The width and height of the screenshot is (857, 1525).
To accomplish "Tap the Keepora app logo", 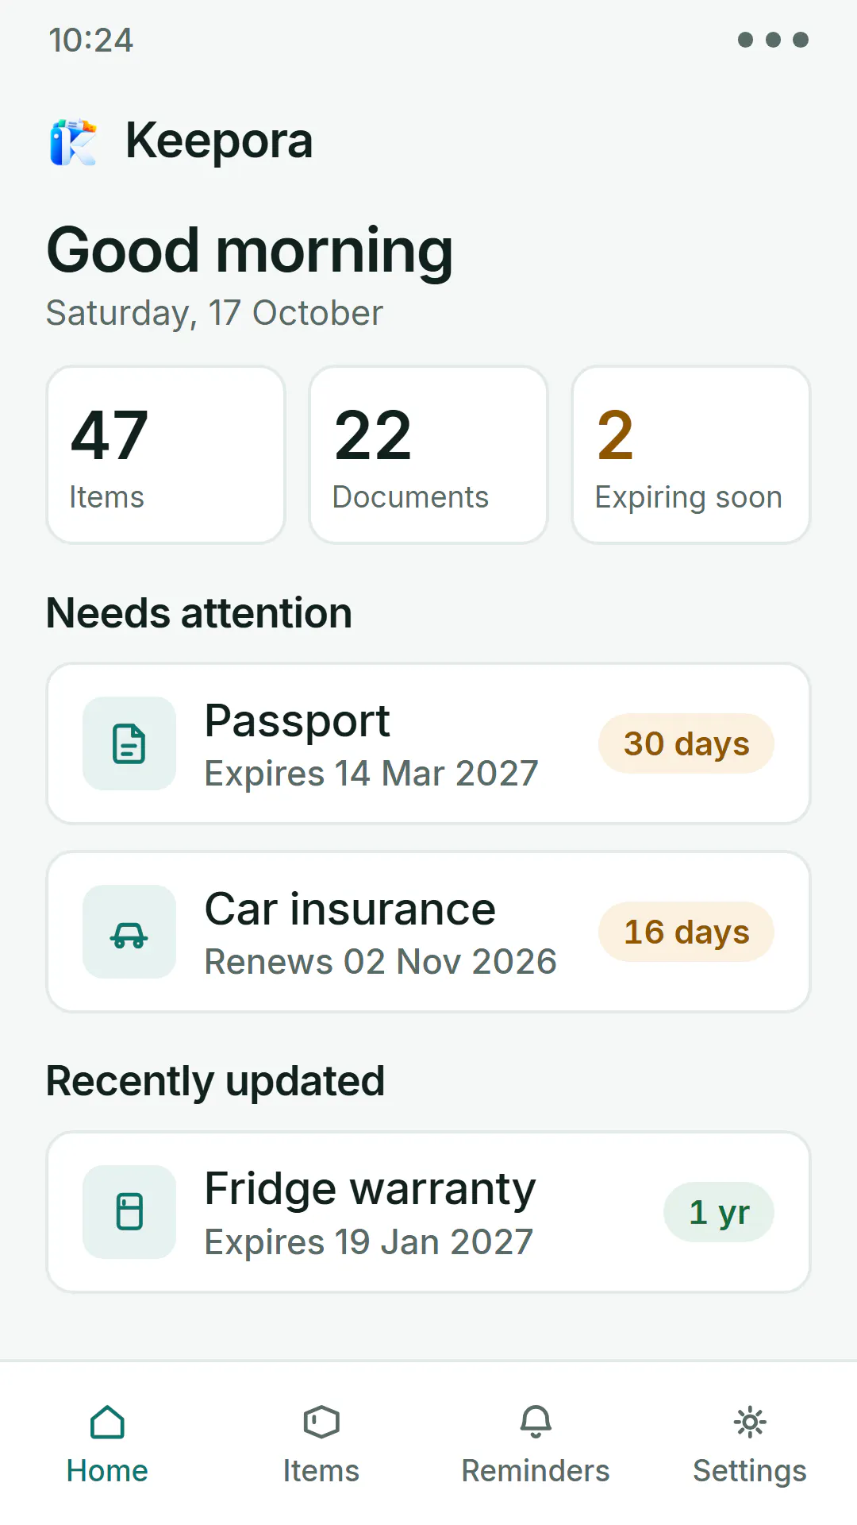I will (x=73, y=141).
